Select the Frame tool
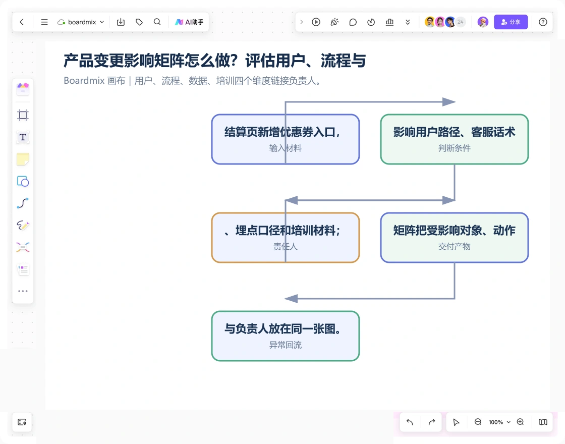 click(x=23, y=116)
